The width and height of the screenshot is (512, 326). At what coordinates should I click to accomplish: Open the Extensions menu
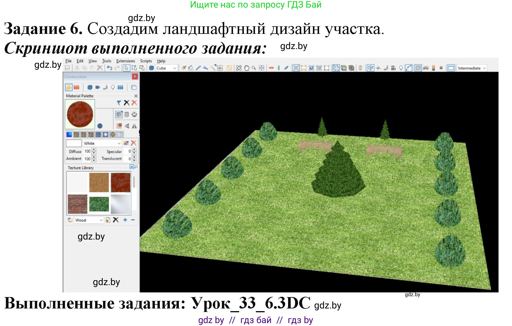point(126,61)
